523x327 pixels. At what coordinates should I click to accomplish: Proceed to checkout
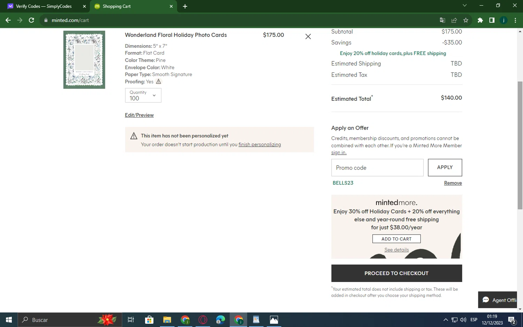click(x=396, y=273)
